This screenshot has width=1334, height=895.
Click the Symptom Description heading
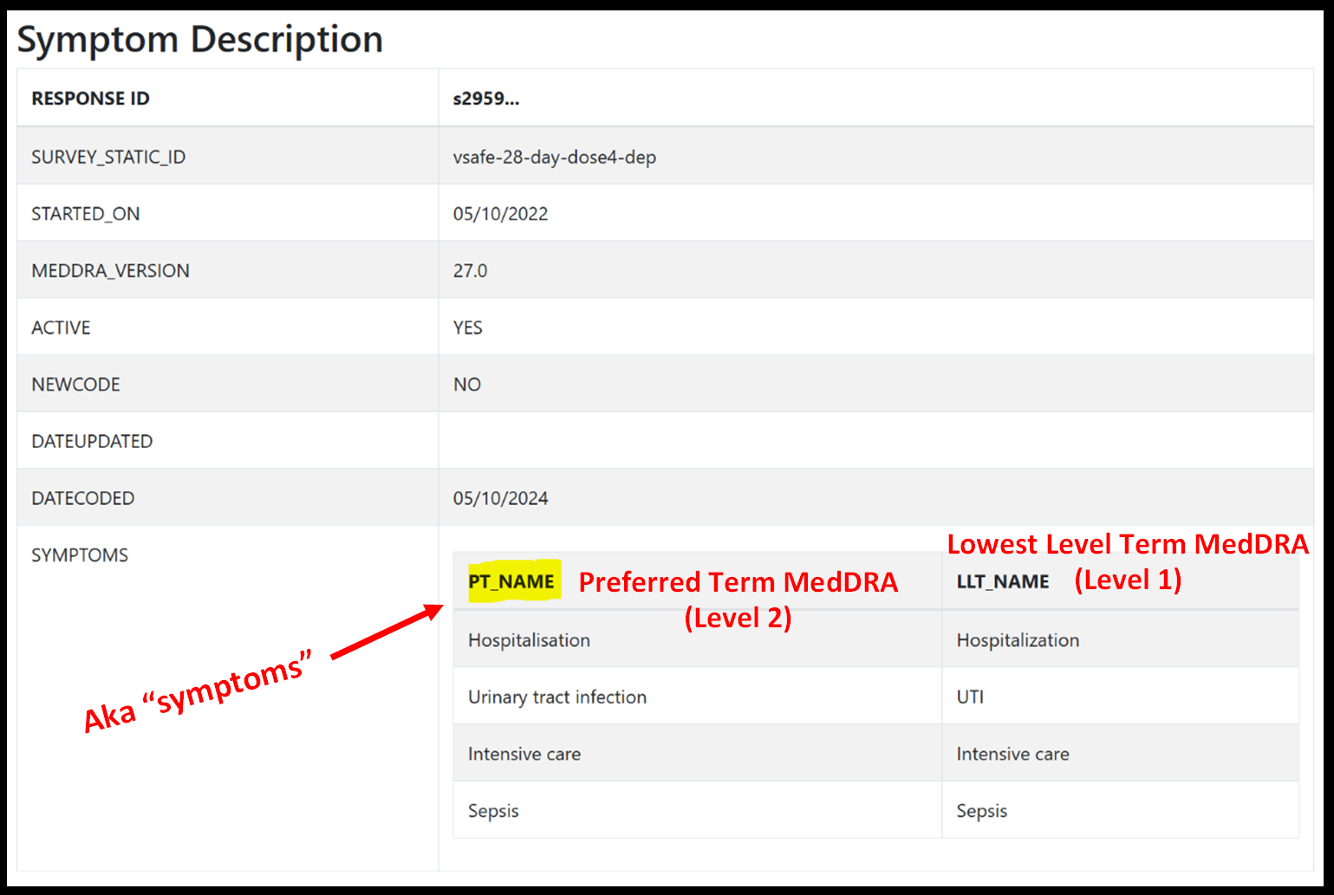pyautogui.click(x=200, y=40)
